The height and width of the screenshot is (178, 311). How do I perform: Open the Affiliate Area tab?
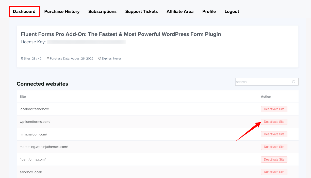coord(180,11)
